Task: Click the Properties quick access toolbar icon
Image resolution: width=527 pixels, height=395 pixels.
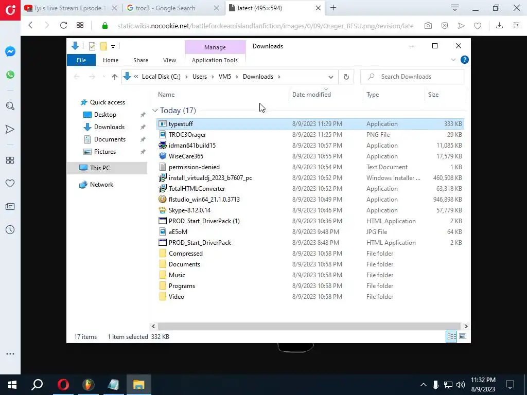Action: click(92, 46)
